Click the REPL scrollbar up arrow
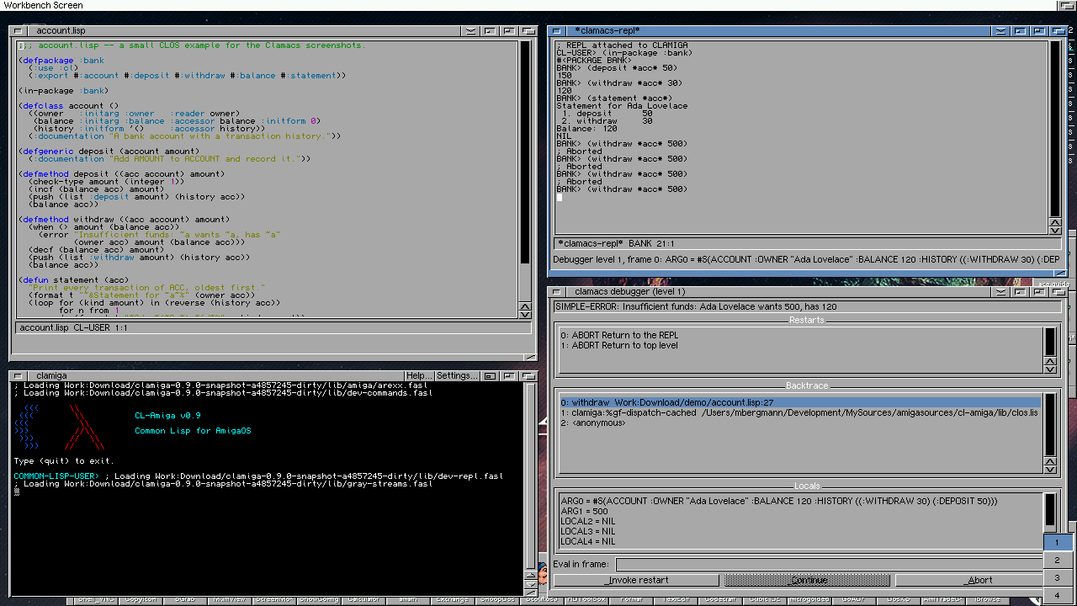 (1055, 221)
